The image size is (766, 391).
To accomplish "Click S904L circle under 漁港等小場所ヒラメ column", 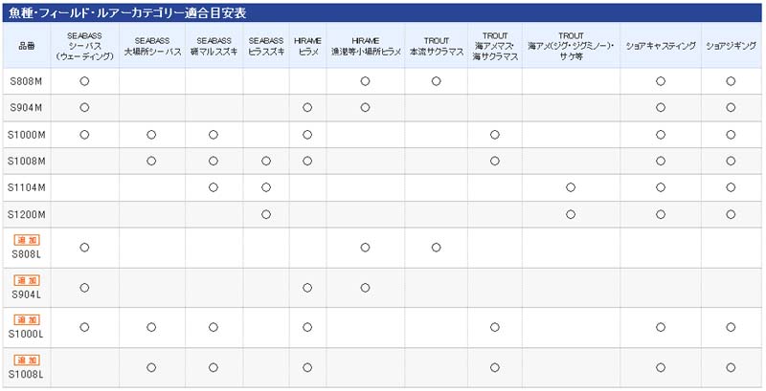I will [366, 287].
